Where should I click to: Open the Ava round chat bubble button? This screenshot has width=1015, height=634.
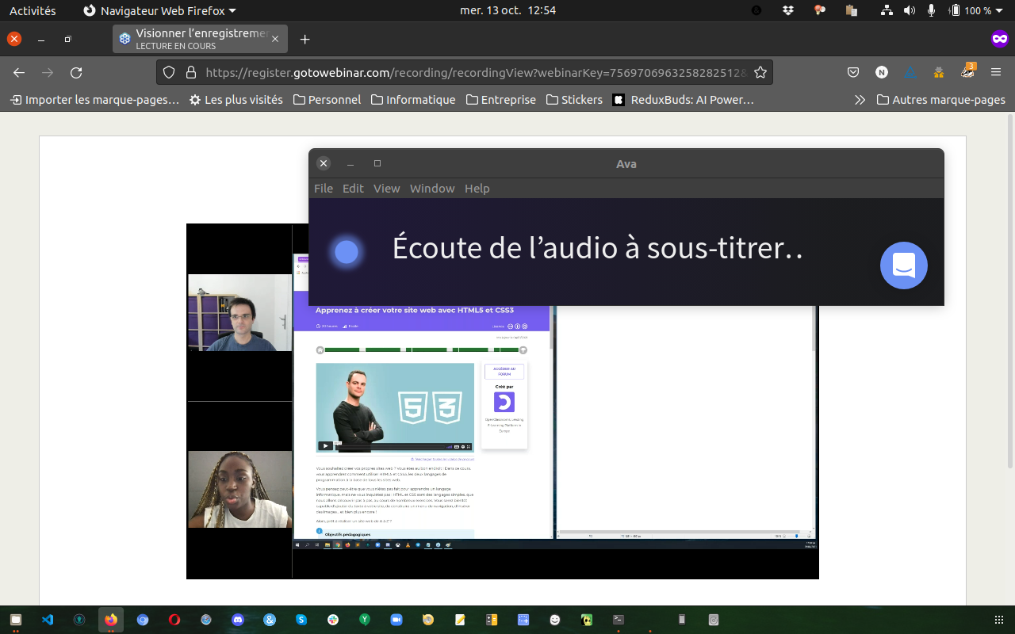coord(903,265)
